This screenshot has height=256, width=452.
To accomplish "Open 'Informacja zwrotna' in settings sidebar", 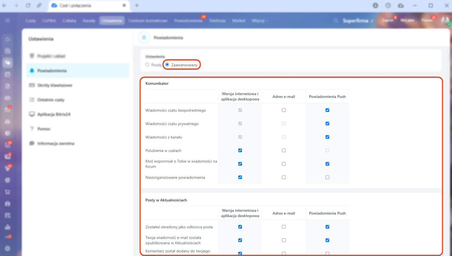I will point(78,143).
